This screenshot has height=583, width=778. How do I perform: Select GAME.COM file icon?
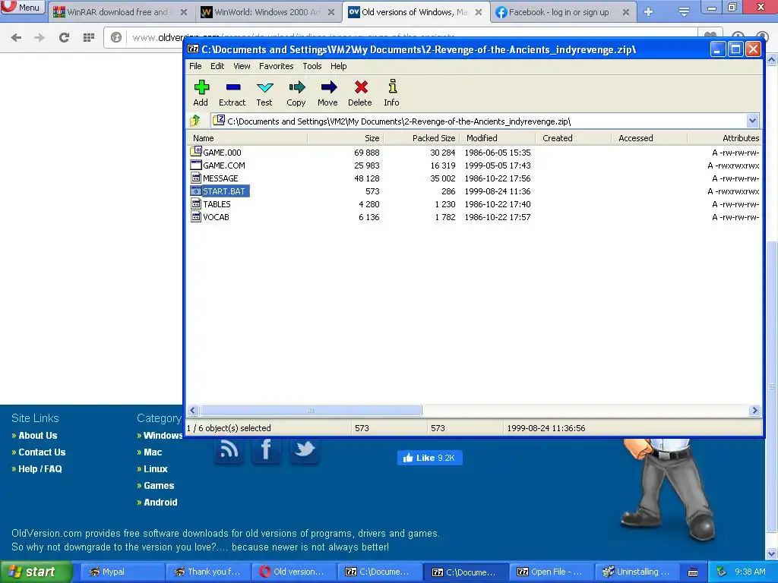pos(196,165)
